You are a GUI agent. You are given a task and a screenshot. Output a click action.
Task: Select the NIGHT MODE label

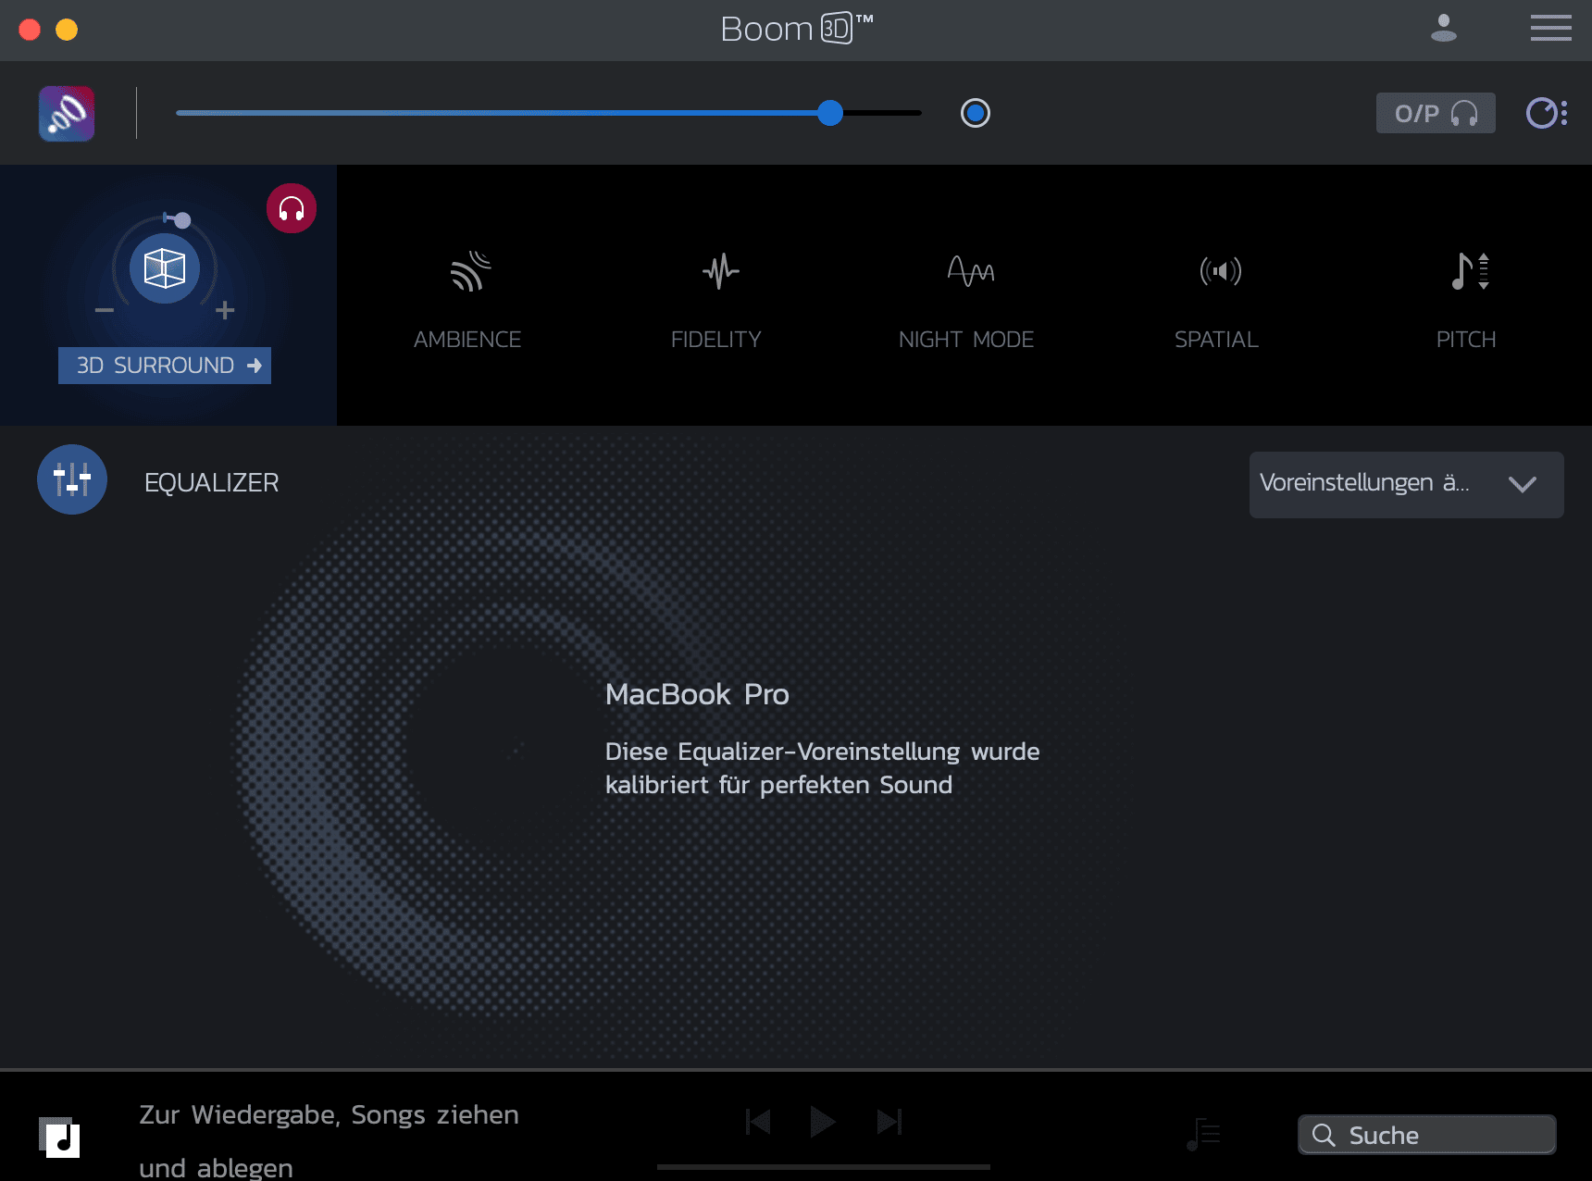click(x=966, y=340)
